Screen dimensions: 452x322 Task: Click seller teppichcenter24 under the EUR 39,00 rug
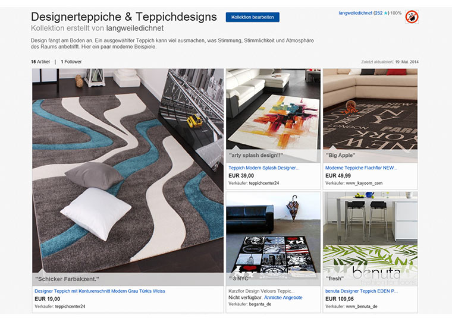pyautogui.click(x=263, y=183)
